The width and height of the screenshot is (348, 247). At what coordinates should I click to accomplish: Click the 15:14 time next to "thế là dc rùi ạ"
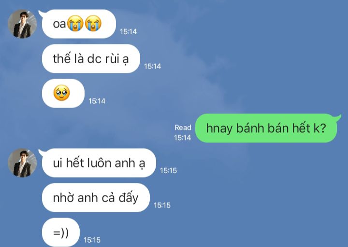tap(152, 66)
